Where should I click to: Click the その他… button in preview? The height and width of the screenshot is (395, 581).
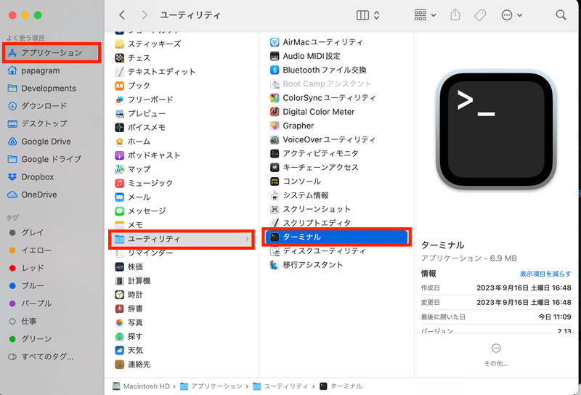pyautogui.click(x=496, y=354)
